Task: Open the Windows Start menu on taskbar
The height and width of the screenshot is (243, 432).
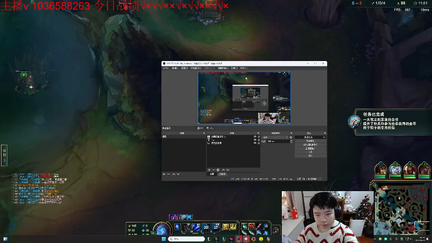Action: click(164, 239)
